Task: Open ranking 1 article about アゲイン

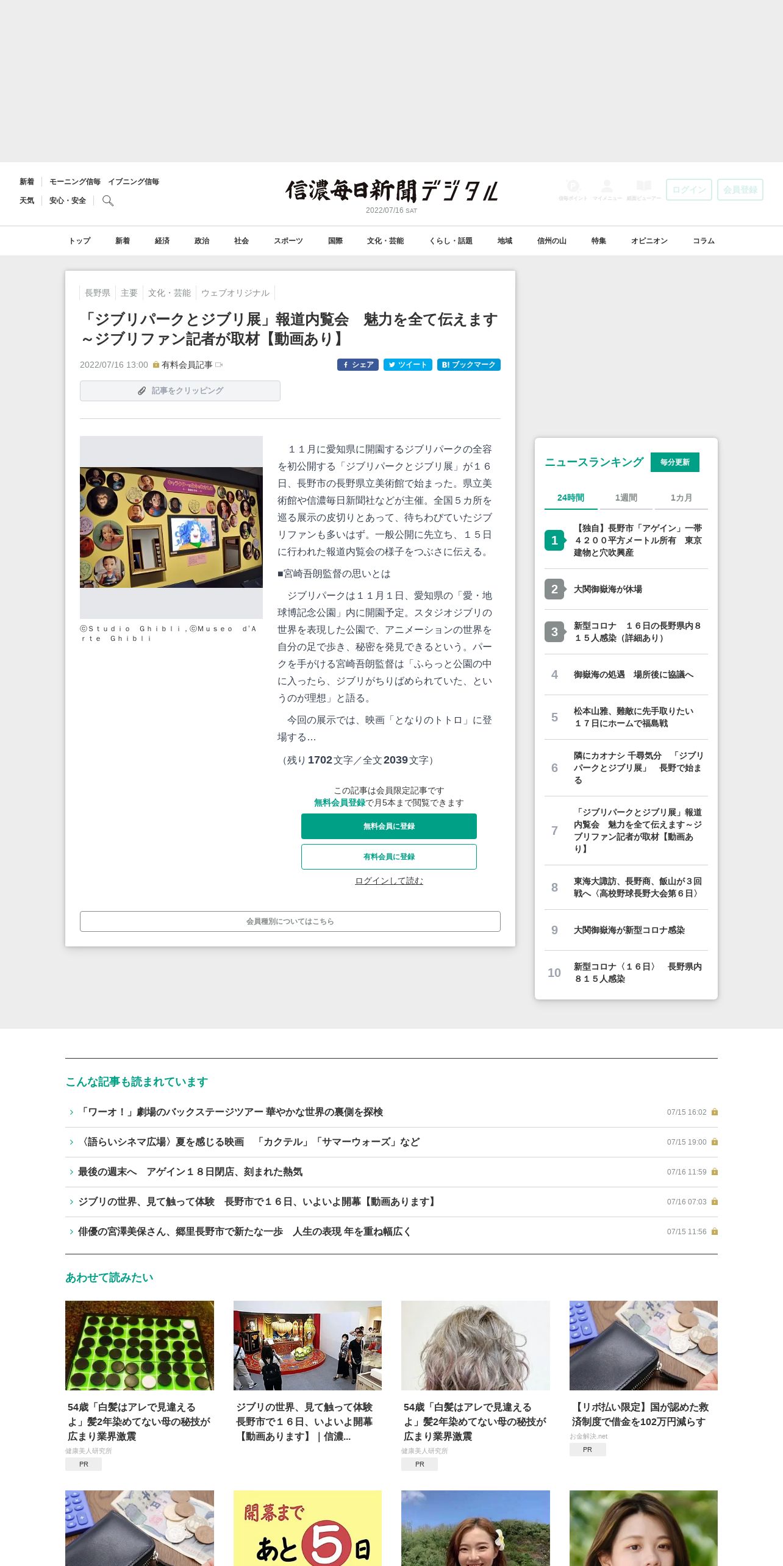Action: click(638, 540)
